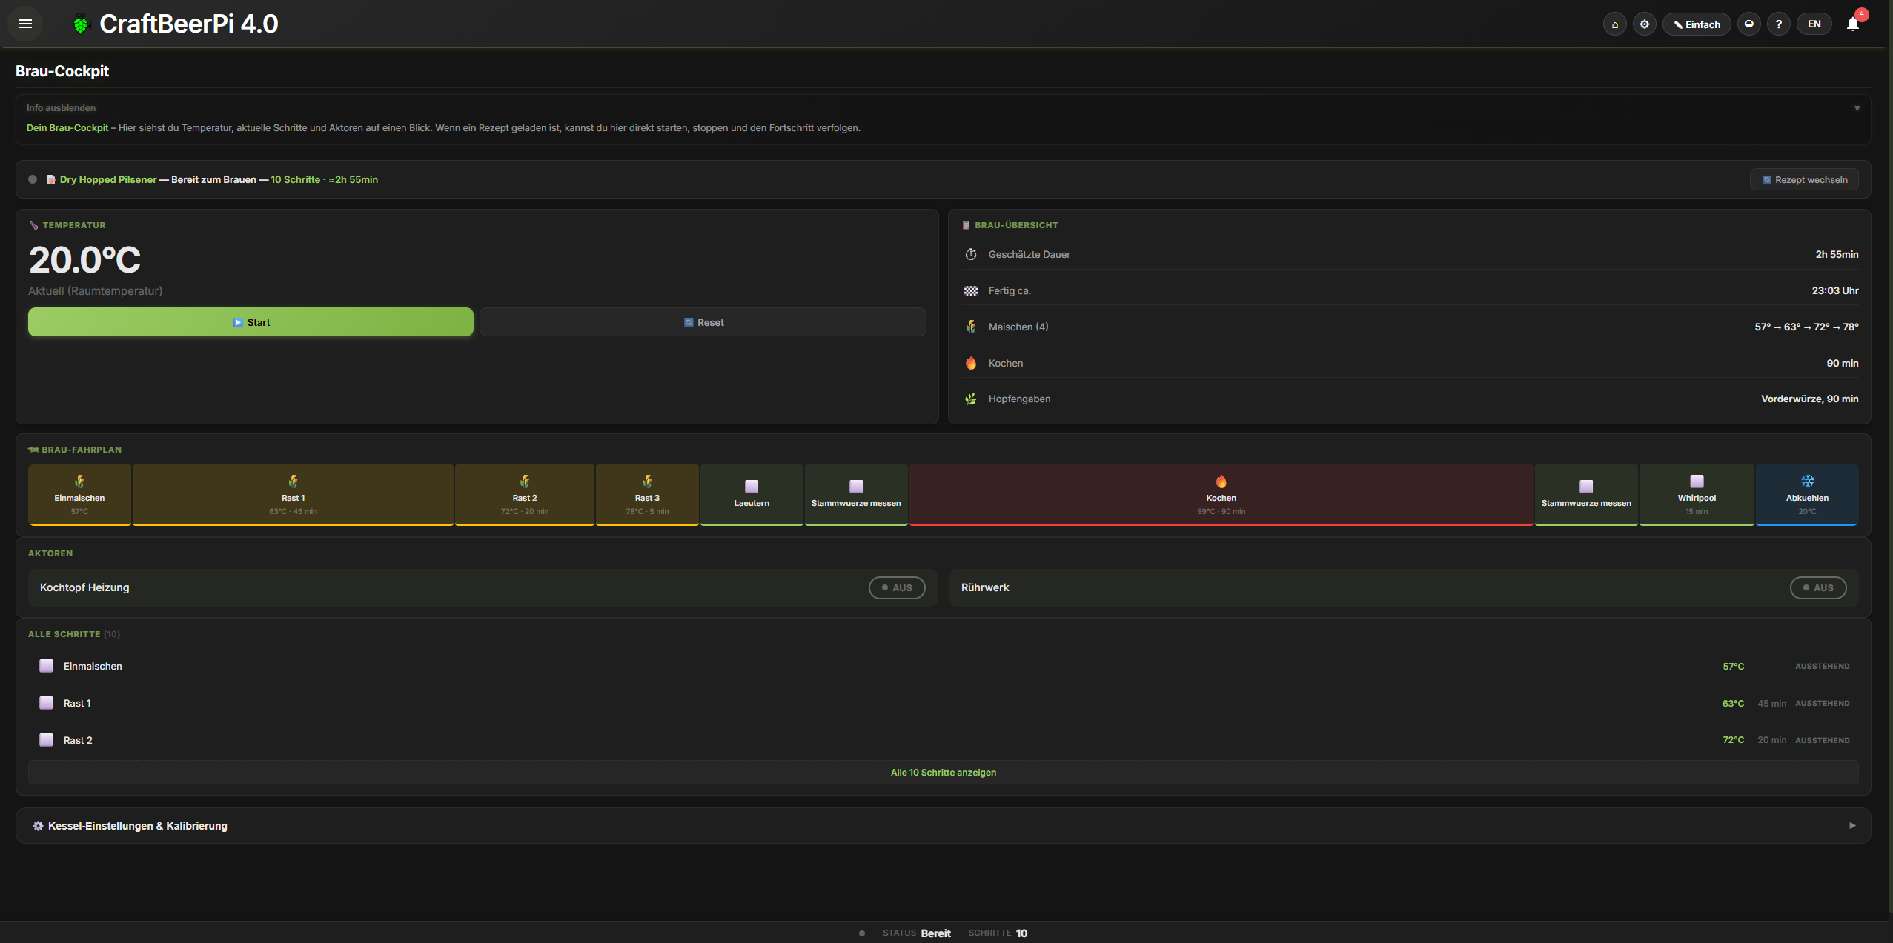Change language with the EN button
The height and width of the screenshot is (943, 1893).
coord(1814,24)
